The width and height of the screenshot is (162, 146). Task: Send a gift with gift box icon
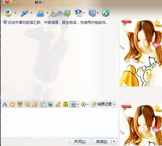point(66,104)
